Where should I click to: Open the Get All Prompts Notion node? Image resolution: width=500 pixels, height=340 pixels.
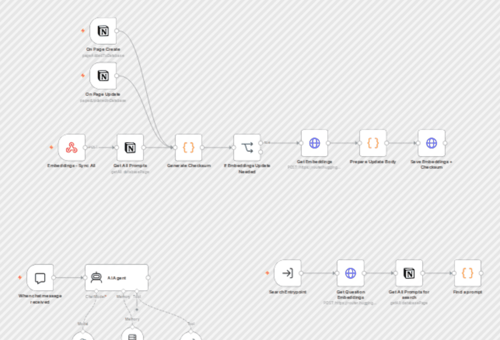click(x=130, y=147)
